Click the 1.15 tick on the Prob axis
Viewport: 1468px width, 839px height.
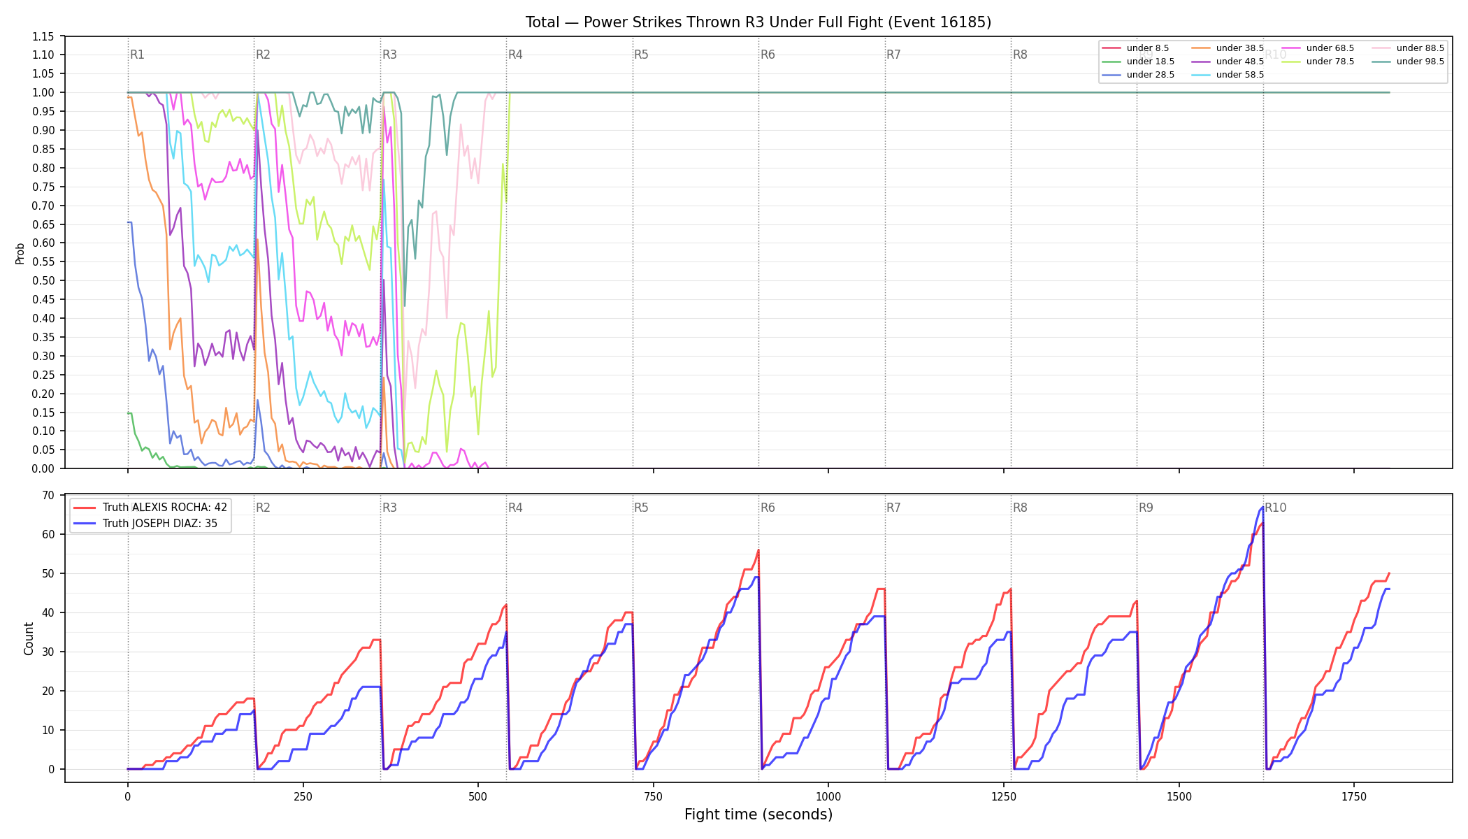pyautogui.click(x=43, y=36)
